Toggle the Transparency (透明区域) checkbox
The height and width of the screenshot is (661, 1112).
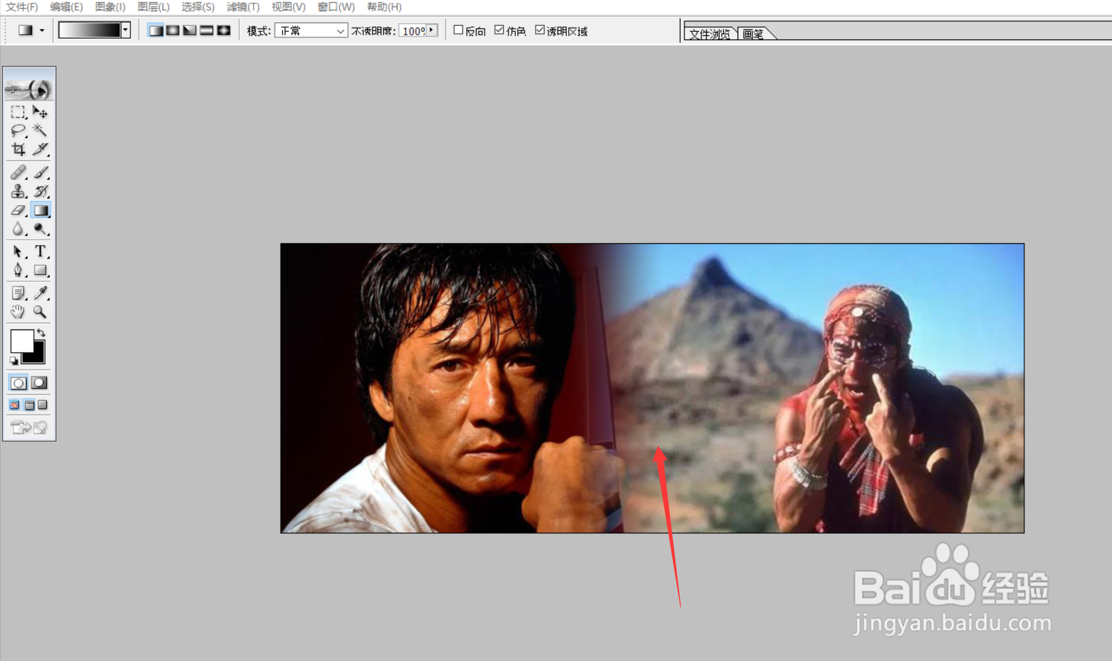(540, 30)
